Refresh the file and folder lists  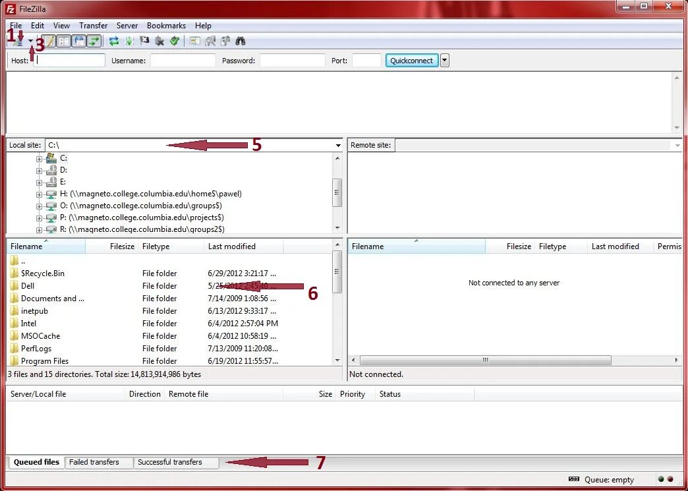tap(114, 42)
